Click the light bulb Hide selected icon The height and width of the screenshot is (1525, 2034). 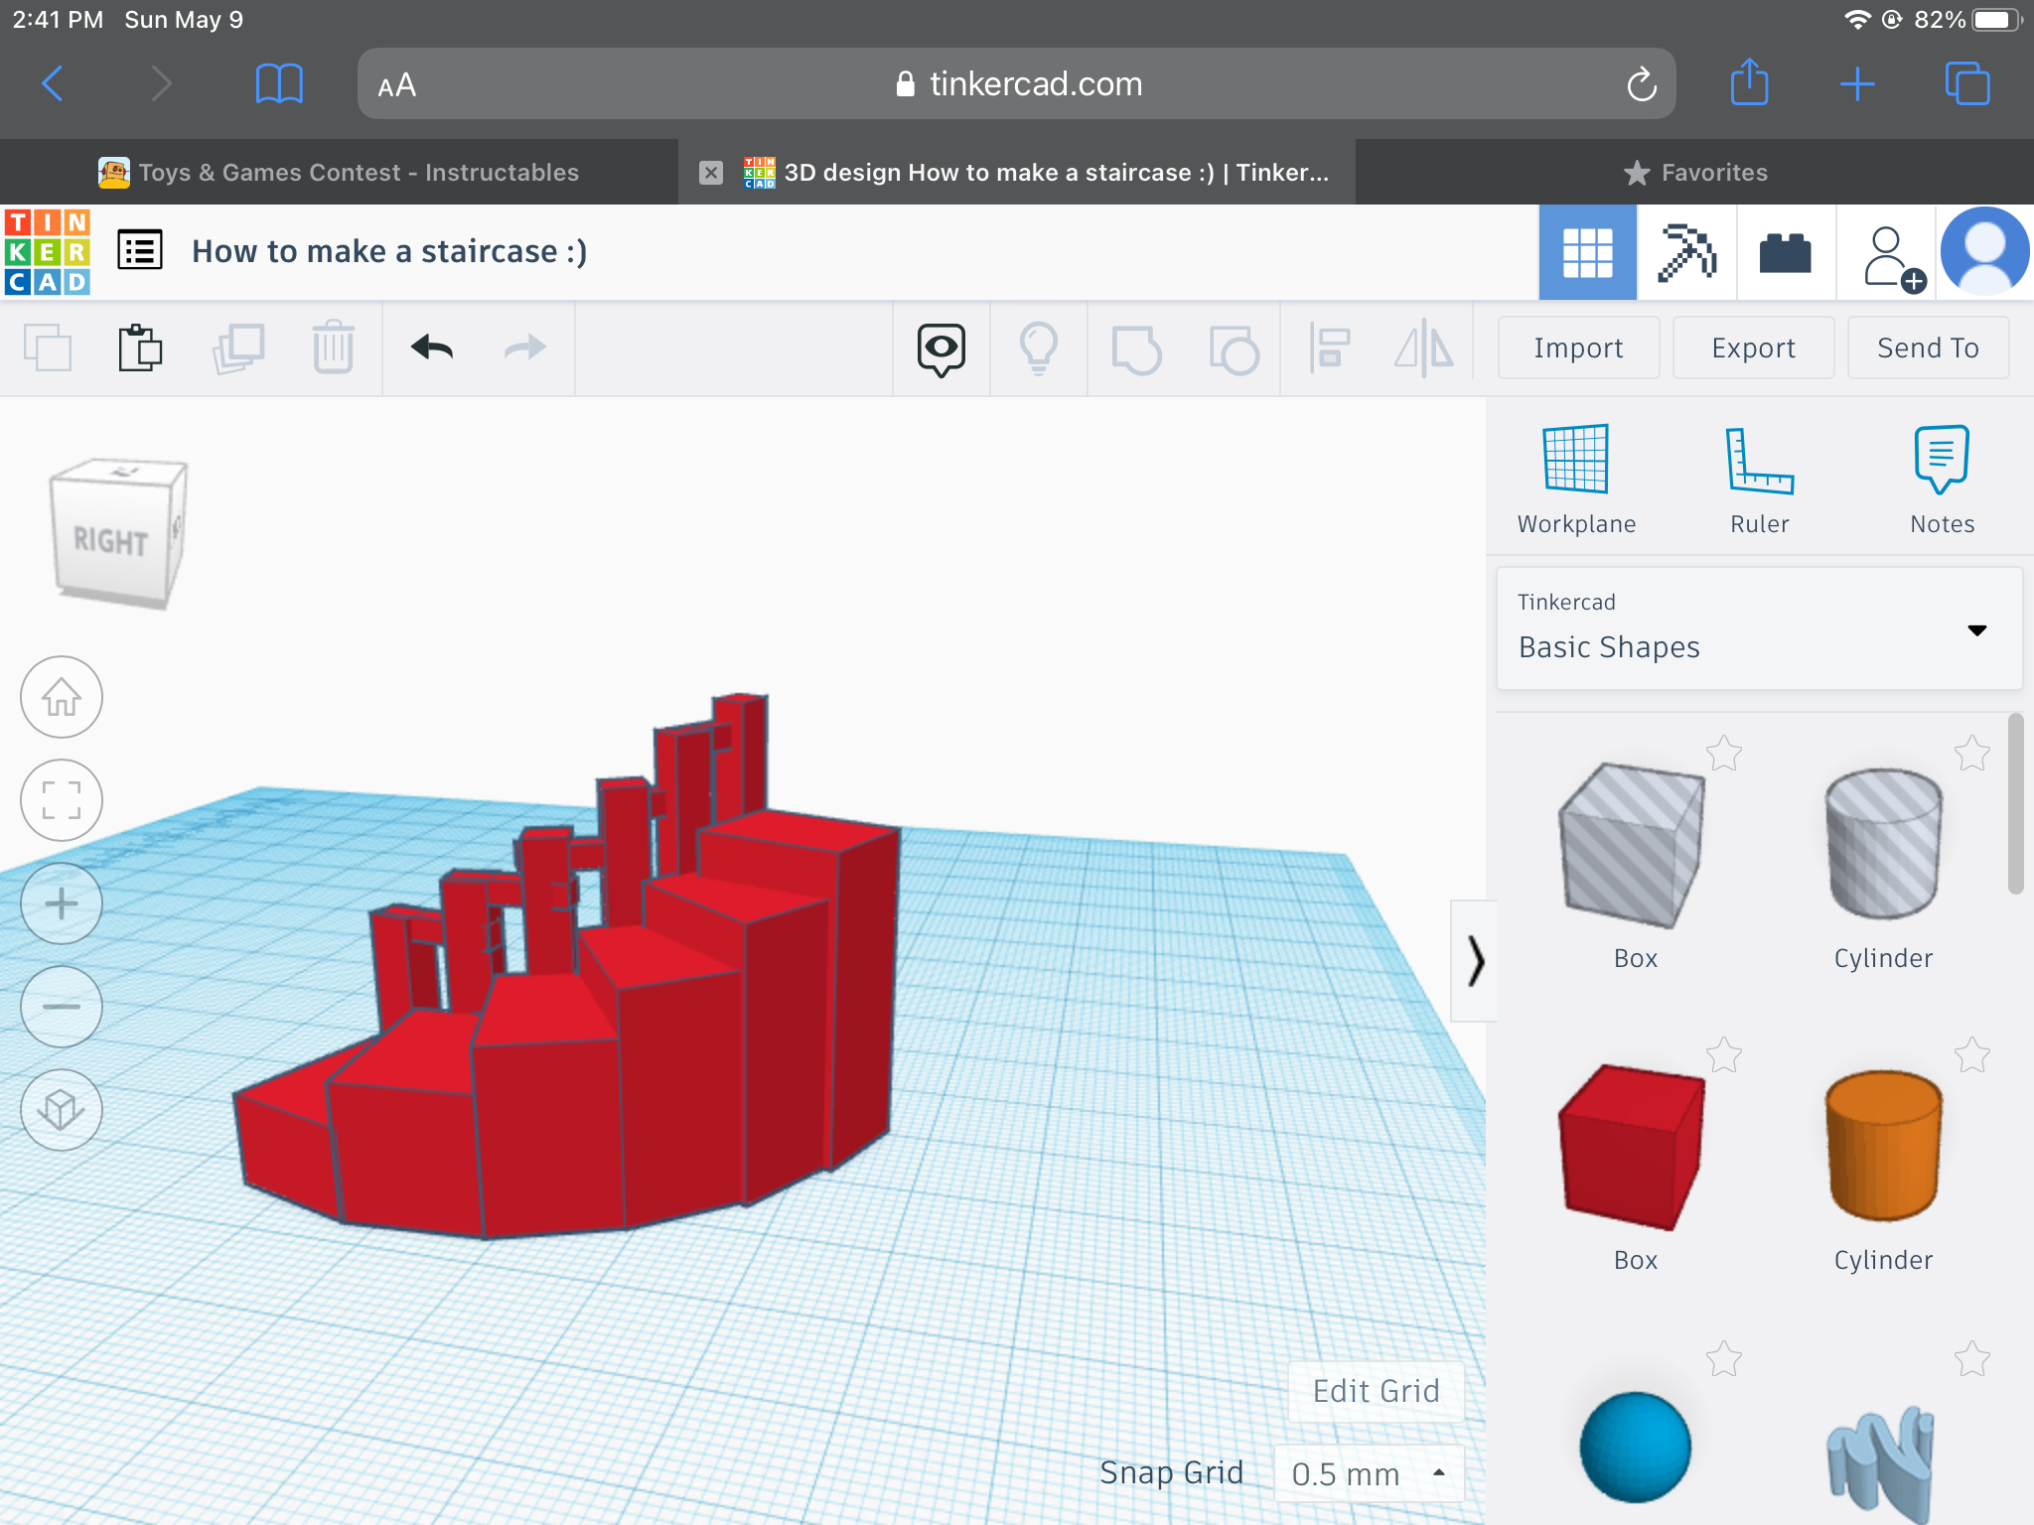pos(1039,348)
